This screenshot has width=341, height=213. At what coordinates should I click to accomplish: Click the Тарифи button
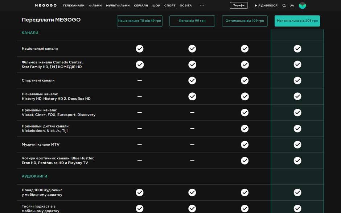pos(239,5)
